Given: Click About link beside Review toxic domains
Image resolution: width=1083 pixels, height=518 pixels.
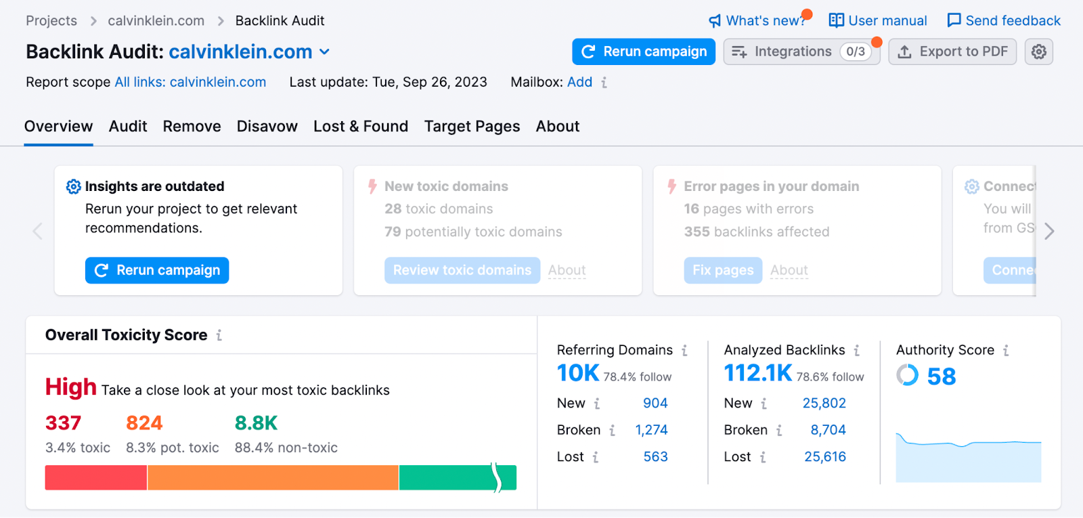Looking at the screenshot, I should pyautogui.click(x=567, y=270).
